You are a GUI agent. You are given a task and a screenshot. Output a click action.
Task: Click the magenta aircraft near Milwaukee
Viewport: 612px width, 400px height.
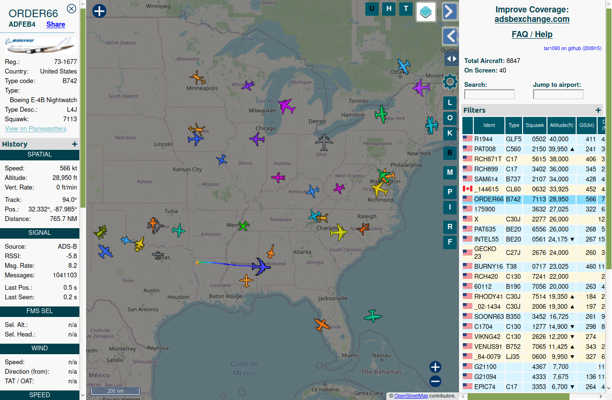(x=286, y=106)
